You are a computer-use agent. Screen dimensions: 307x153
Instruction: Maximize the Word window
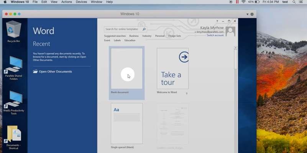click(229, 21)
